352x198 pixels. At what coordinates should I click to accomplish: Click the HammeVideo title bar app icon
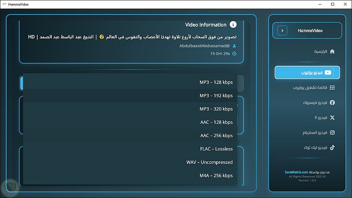[x=5, y=4]
